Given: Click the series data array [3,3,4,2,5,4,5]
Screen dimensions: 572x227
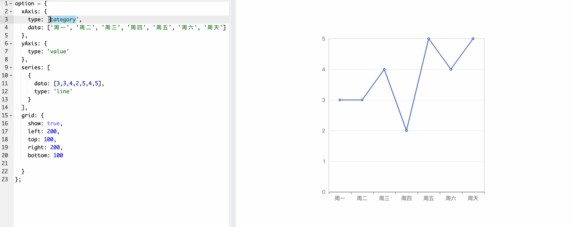Looking at the screenshot, I should pyautogui.click(x=79, y=84).
